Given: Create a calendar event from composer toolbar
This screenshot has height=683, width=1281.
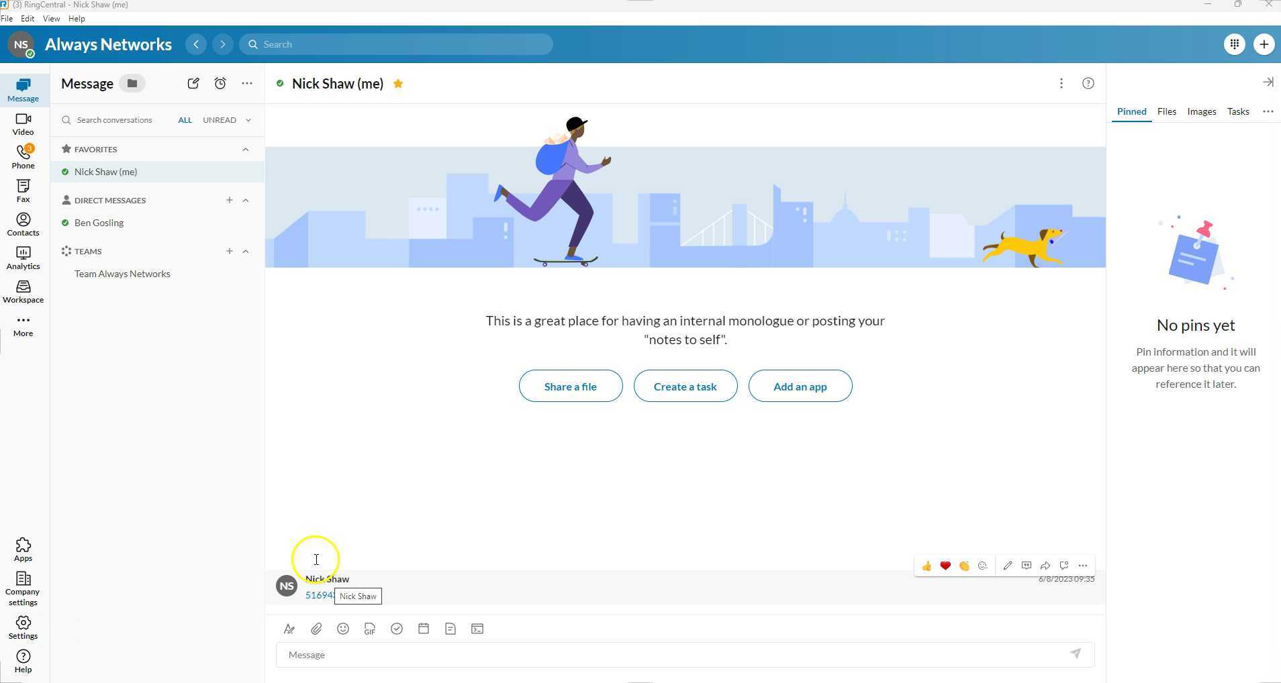Looking at the screenshot, I should [424, 629].
